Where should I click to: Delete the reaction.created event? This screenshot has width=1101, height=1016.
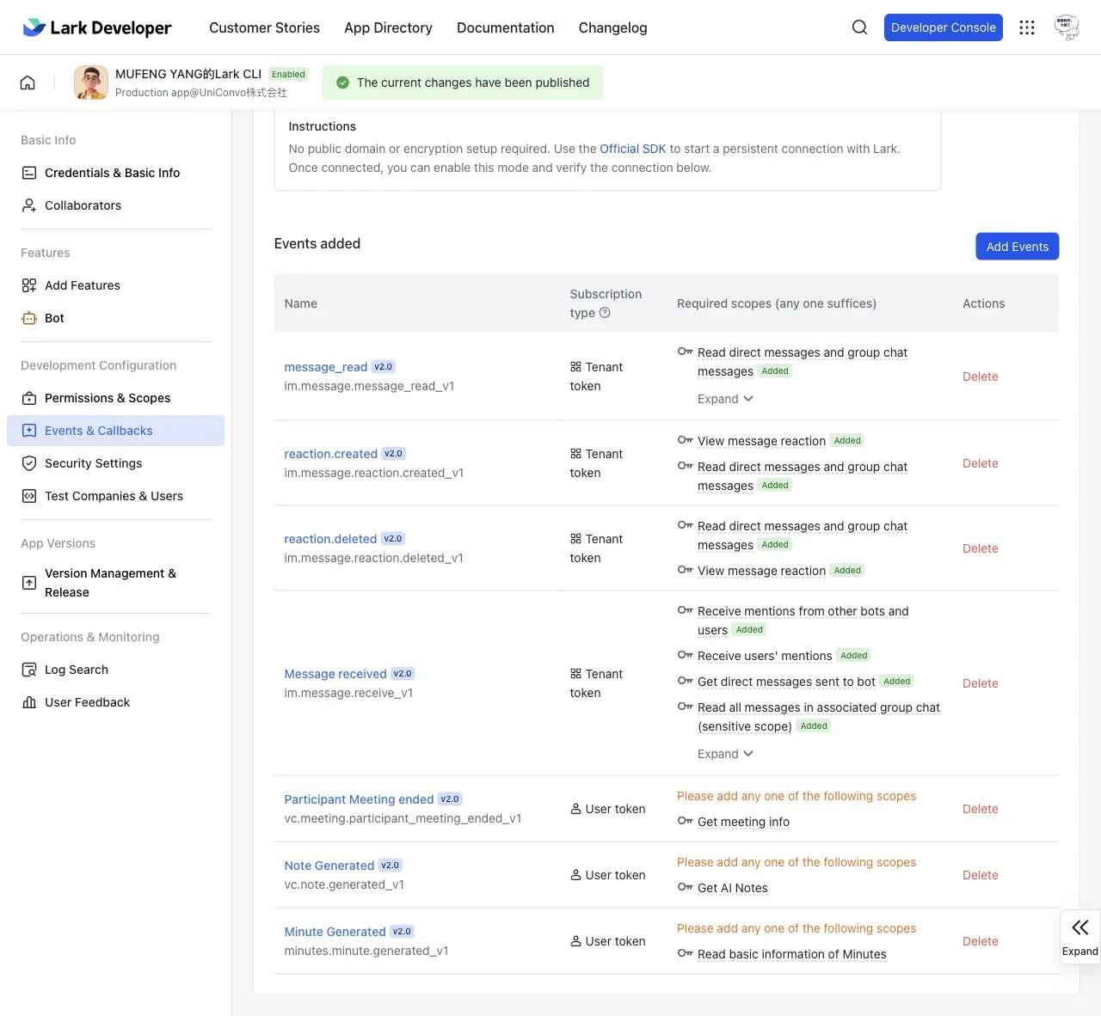click(981, 463)
